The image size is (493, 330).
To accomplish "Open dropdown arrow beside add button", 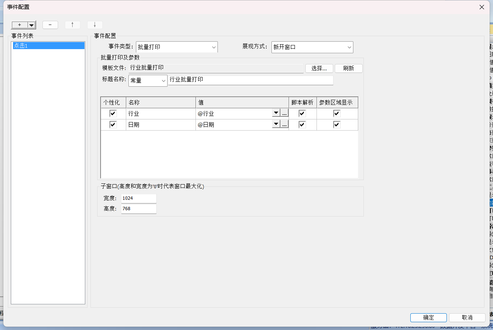I will point(32,25).
